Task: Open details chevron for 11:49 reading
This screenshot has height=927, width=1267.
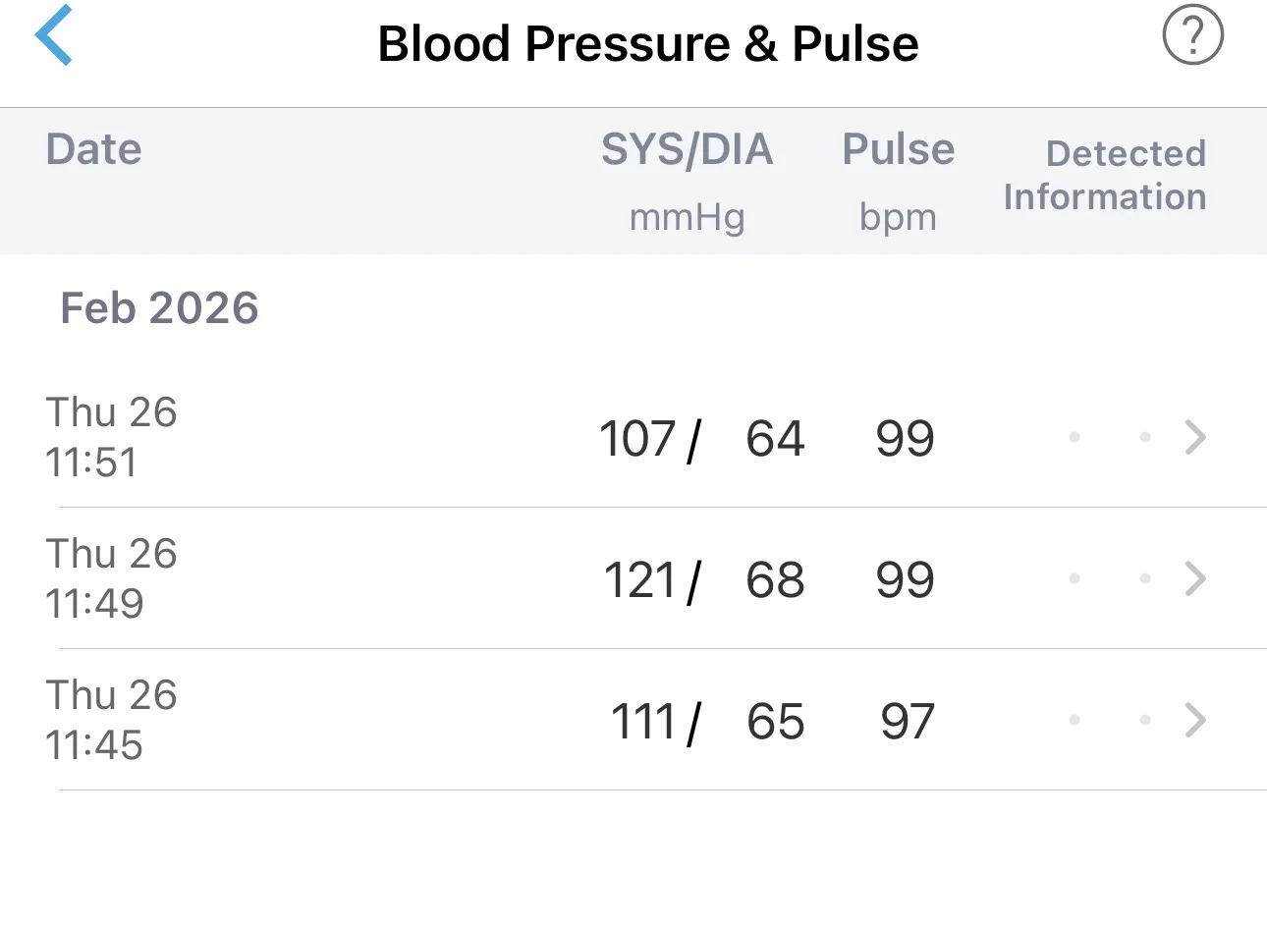Action: coord(1195,578)
